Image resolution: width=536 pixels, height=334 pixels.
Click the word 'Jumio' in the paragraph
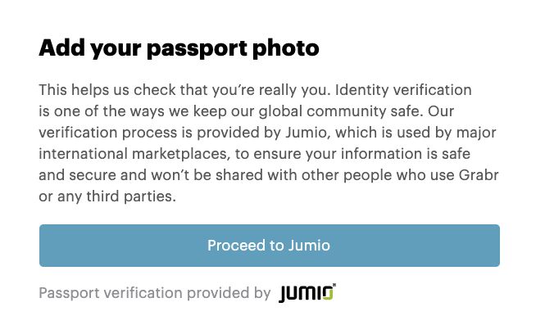tap(307, 133)
